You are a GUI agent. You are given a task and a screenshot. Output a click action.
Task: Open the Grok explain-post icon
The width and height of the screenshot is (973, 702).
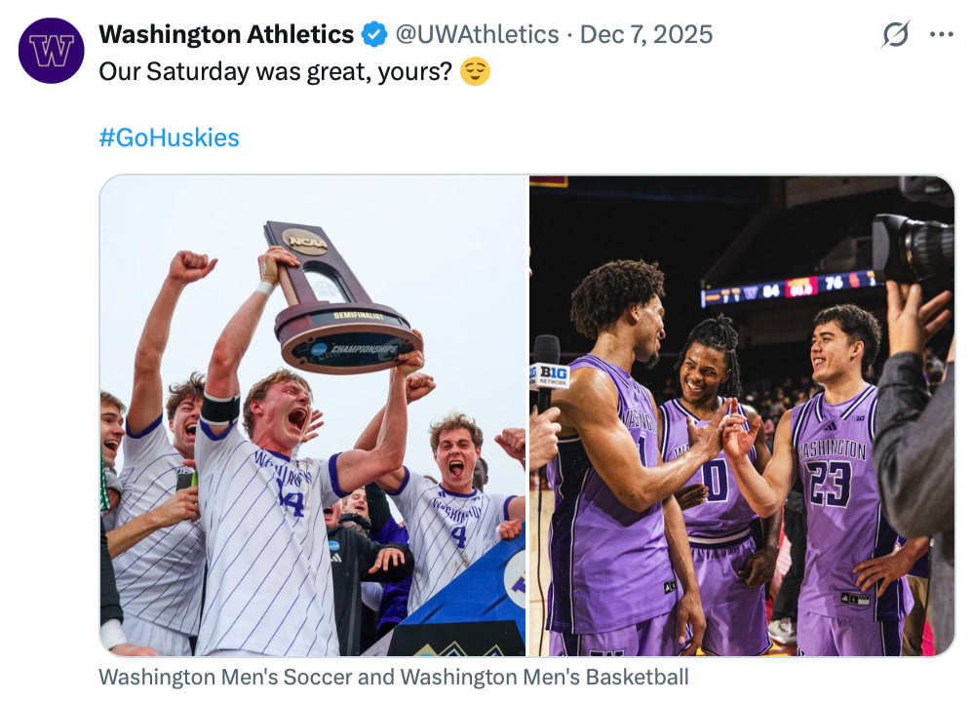(895, 35)
